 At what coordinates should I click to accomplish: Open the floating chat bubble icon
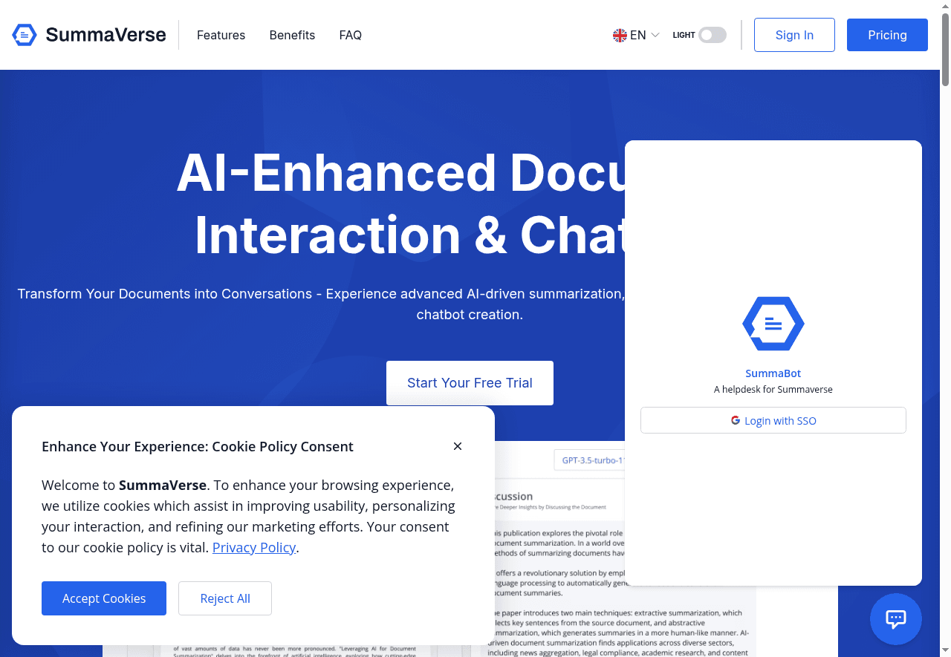[x=895, y=618]
